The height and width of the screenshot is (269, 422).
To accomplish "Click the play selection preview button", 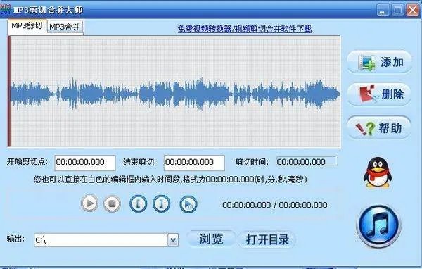I will click(188, 204).
